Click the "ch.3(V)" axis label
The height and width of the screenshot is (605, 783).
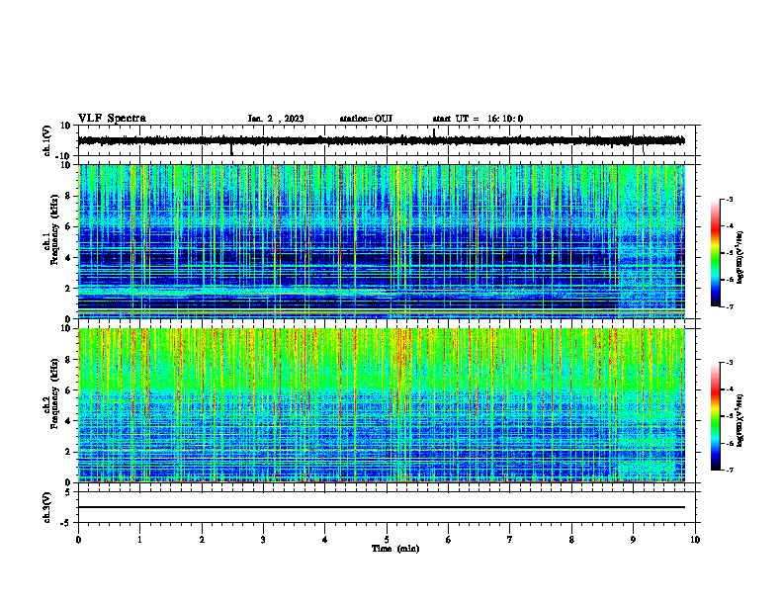[x=47, y=508]
